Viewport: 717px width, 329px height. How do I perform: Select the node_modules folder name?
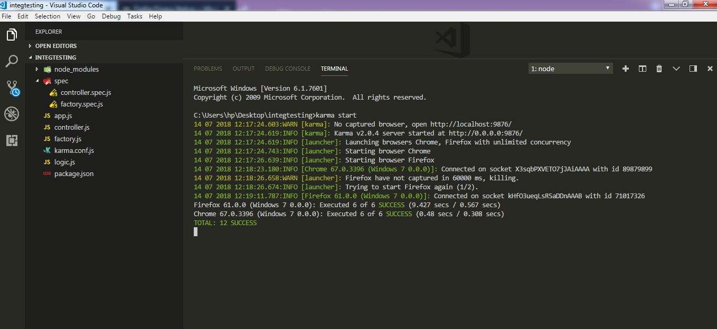(x=77, y=69)
